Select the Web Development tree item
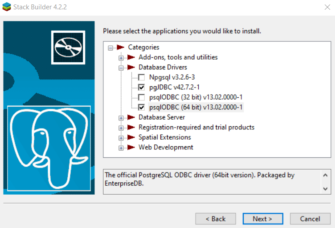Viewport: 335px width, 228px height. click(x=166, y=147)
